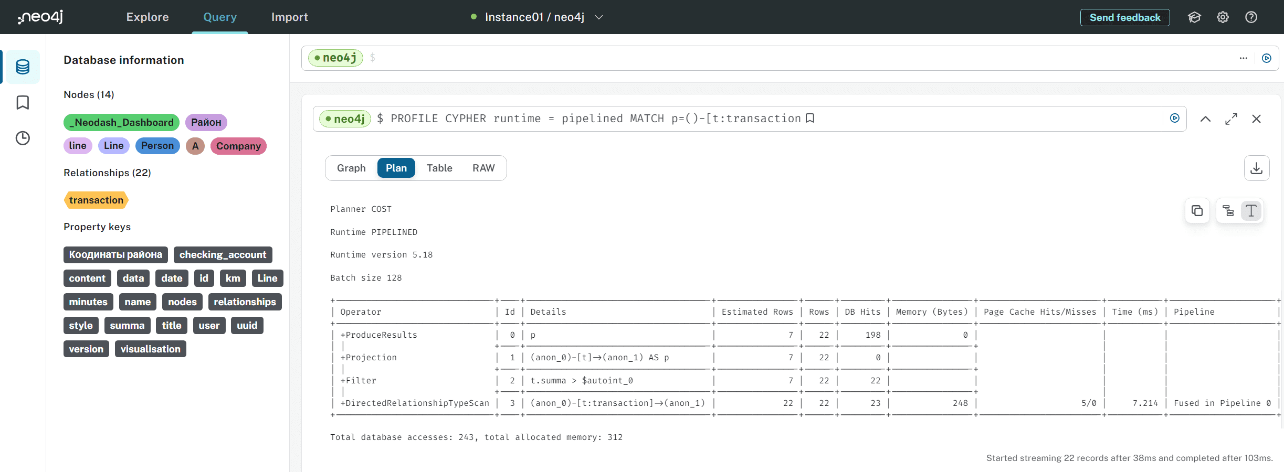
Task: Go to the Explore tab
Action: tap(148, 17)
